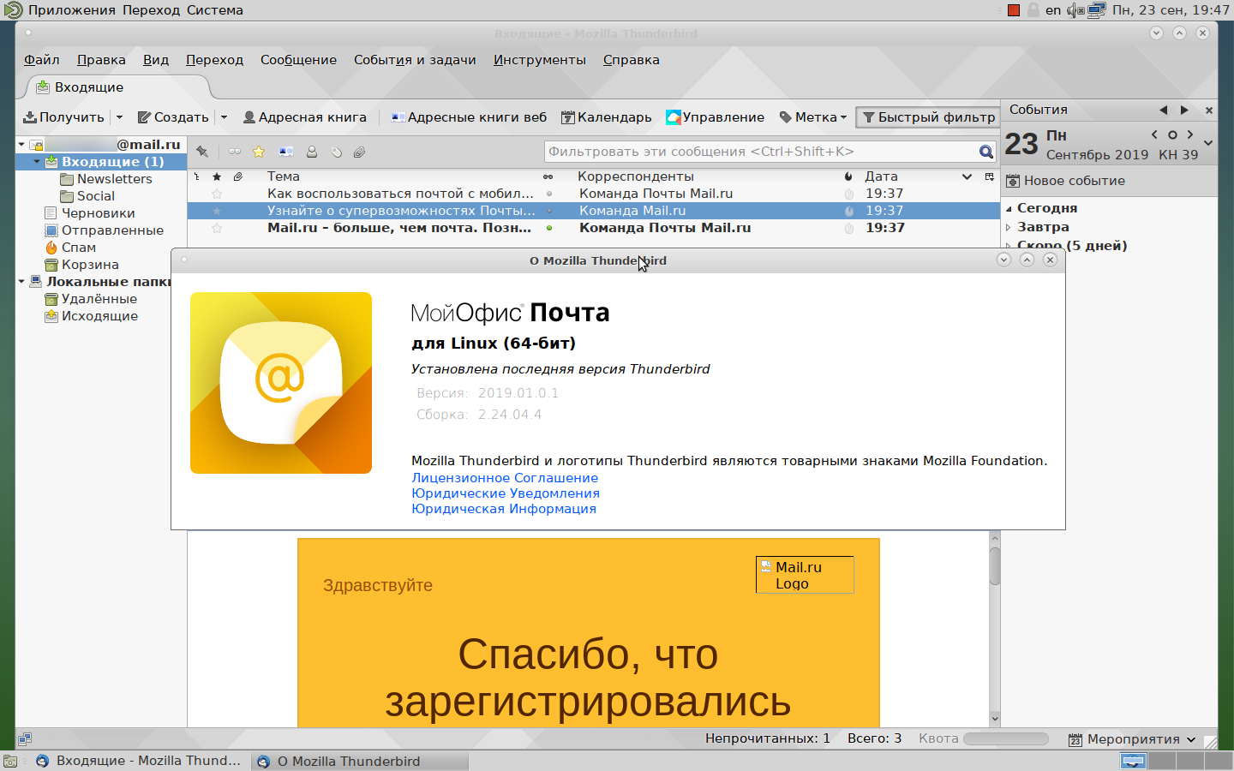Collapse the Сегодня events group
Screen dimensions: 1234x771
[x=1009, y=208]
